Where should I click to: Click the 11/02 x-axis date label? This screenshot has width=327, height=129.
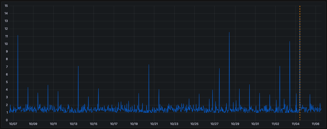275,124
